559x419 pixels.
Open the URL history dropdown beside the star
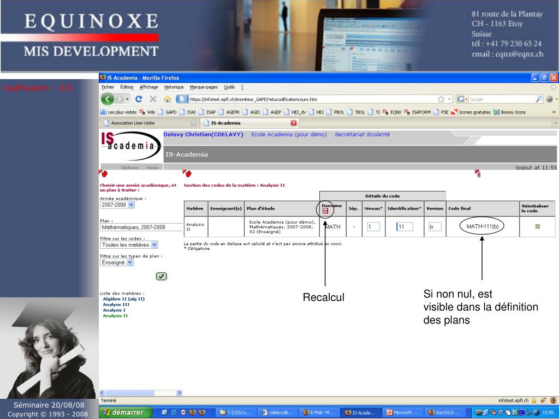449,99
